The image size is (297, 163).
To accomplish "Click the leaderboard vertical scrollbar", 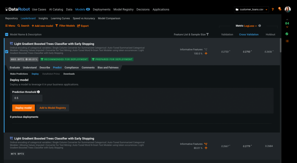I will [x=280, y=45].
